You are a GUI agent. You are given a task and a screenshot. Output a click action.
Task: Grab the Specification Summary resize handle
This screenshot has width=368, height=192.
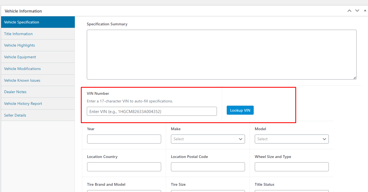355,78
